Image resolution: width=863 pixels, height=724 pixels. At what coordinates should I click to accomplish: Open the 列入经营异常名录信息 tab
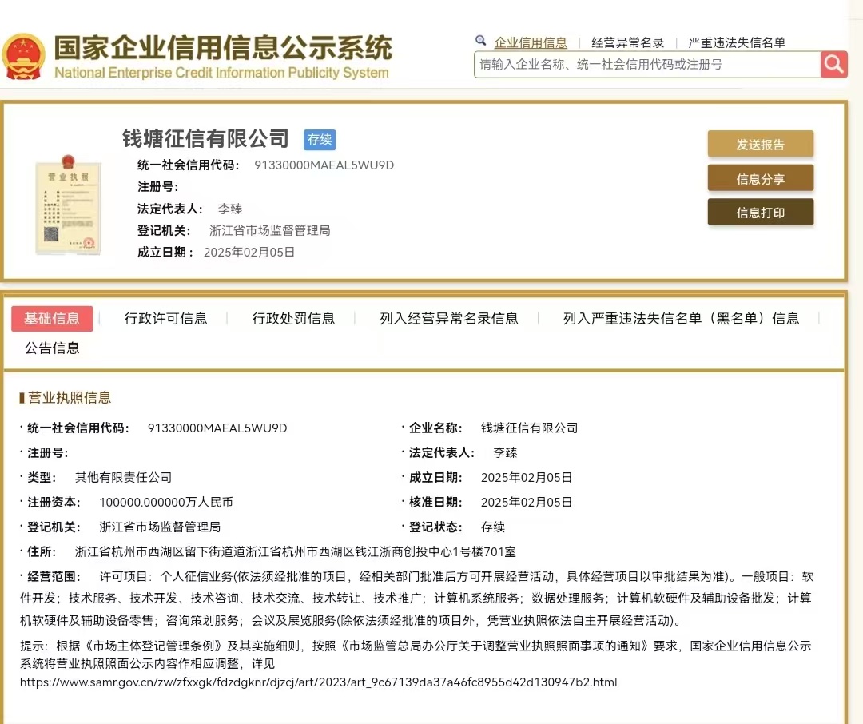[x=448, y=319]
